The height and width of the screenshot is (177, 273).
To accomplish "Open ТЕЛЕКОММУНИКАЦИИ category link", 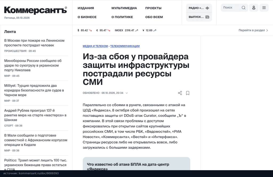I will pos(125,46).
